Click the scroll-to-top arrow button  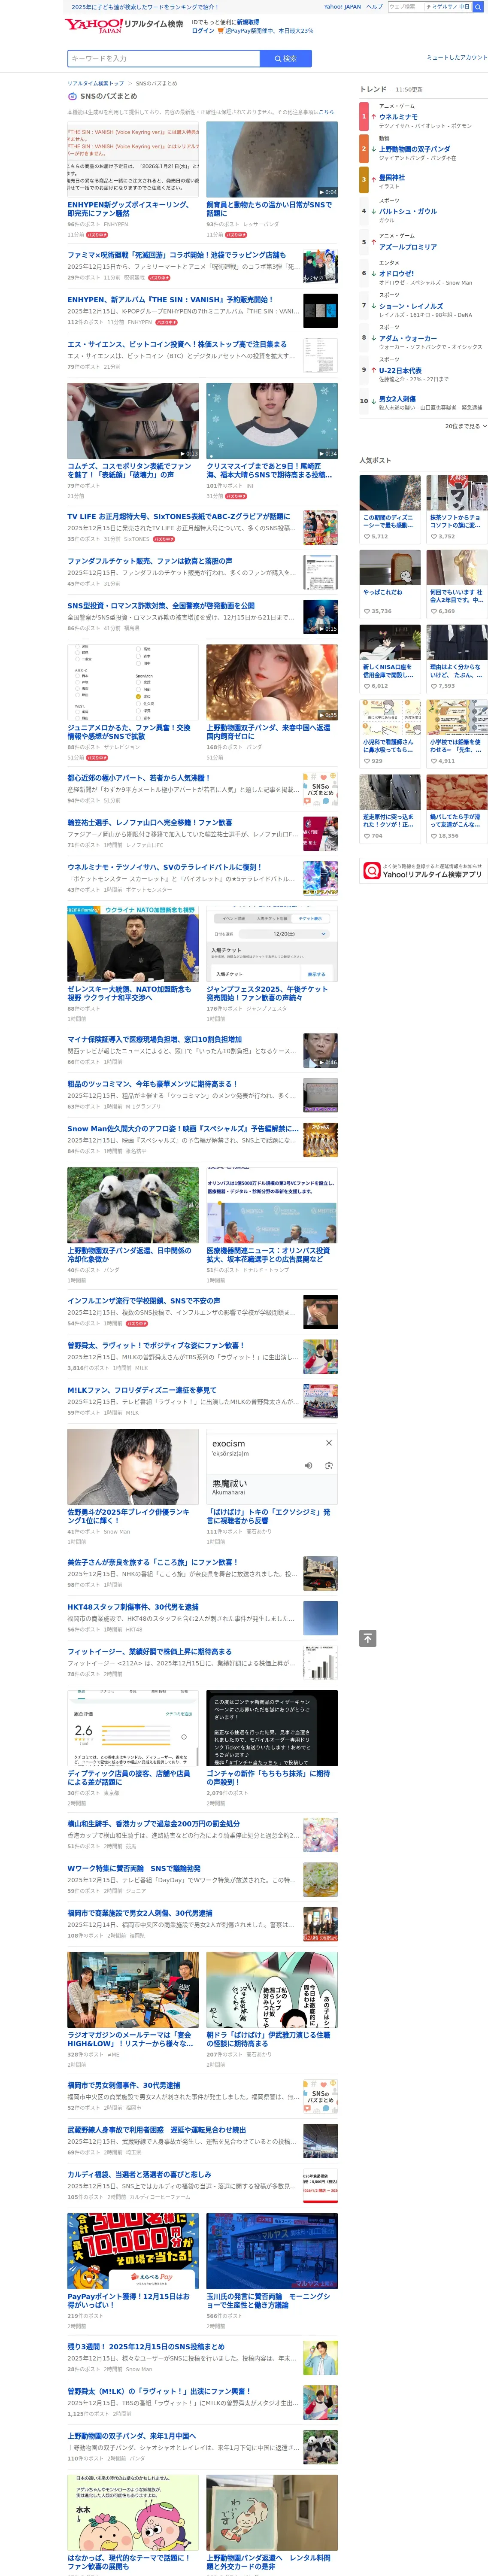coord(368,1638)
